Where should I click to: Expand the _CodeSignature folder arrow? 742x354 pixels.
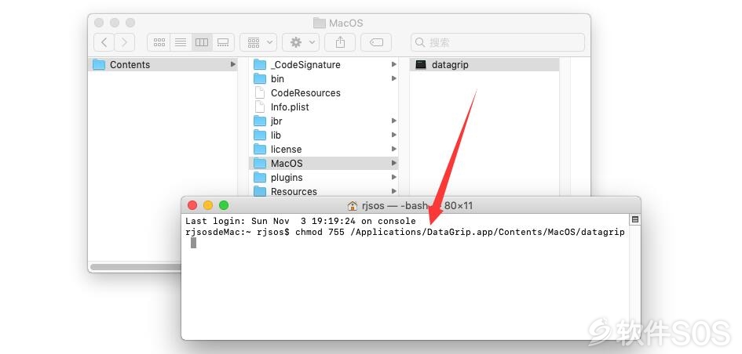tap(393, 64)
